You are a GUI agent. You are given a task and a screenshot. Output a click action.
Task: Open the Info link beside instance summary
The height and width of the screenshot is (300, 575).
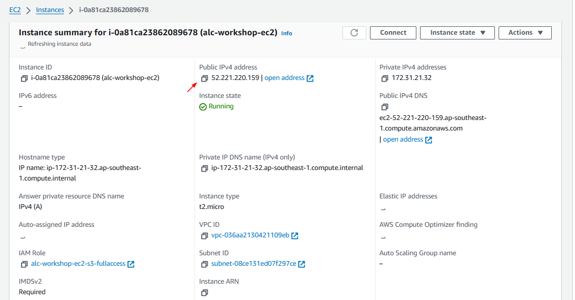coord(286,33)
